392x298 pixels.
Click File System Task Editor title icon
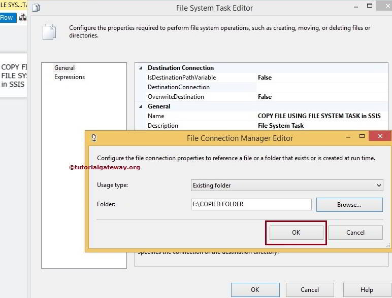click(36, 8)
